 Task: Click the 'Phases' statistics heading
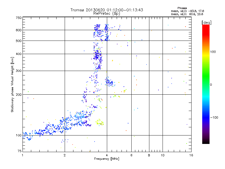[x=182, y=8]
